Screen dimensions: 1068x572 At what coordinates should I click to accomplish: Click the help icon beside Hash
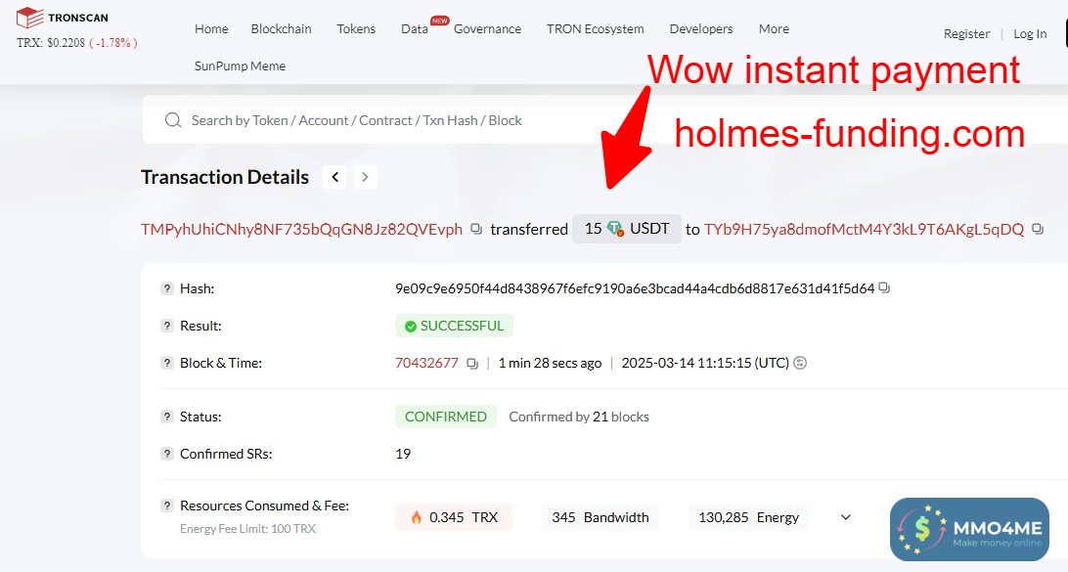point(167,288)
